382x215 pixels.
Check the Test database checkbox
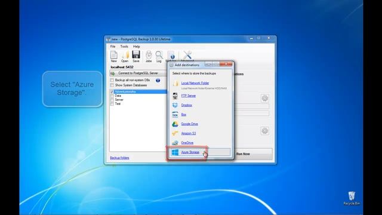pos(112,104)
